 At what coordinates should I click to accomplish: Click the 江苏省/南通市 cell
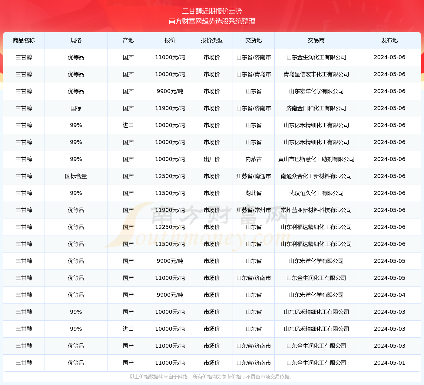(x=253, y=176)
